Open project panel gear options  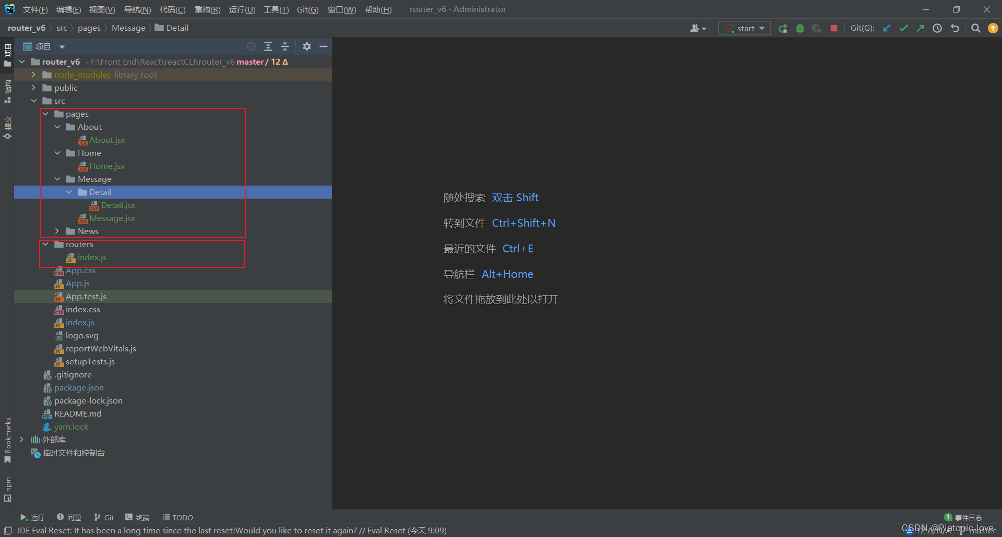(307, 46)
